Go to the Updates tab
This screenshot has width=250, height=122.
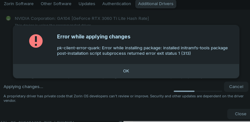click(87, 4)
